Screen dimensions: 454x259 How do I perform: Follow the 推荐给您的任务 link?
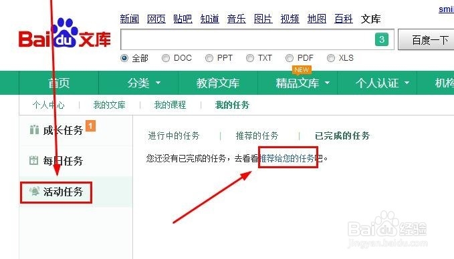click(x=288, y=158)
